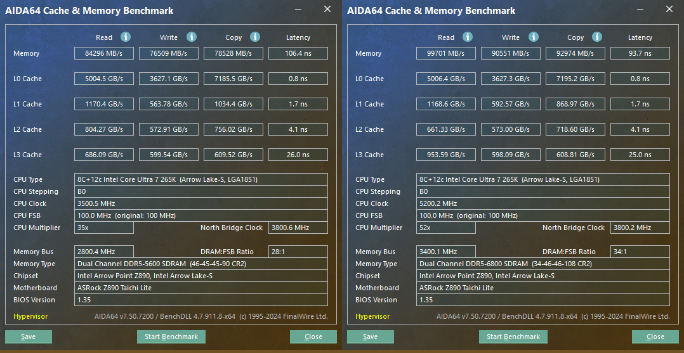684x353 pixels.
Task: Click the Write info icon in right window
Action: coord(533,37)
